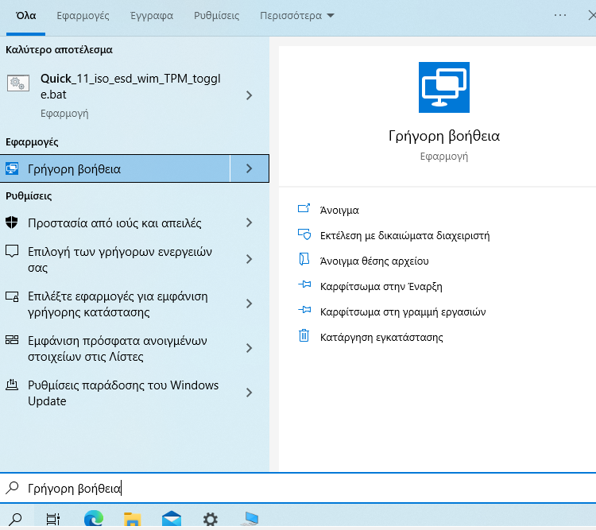Expand the Γρήγορη βοήθεια result arrow
Viewport: 596px width, 530px height.
tap(250, 168)
